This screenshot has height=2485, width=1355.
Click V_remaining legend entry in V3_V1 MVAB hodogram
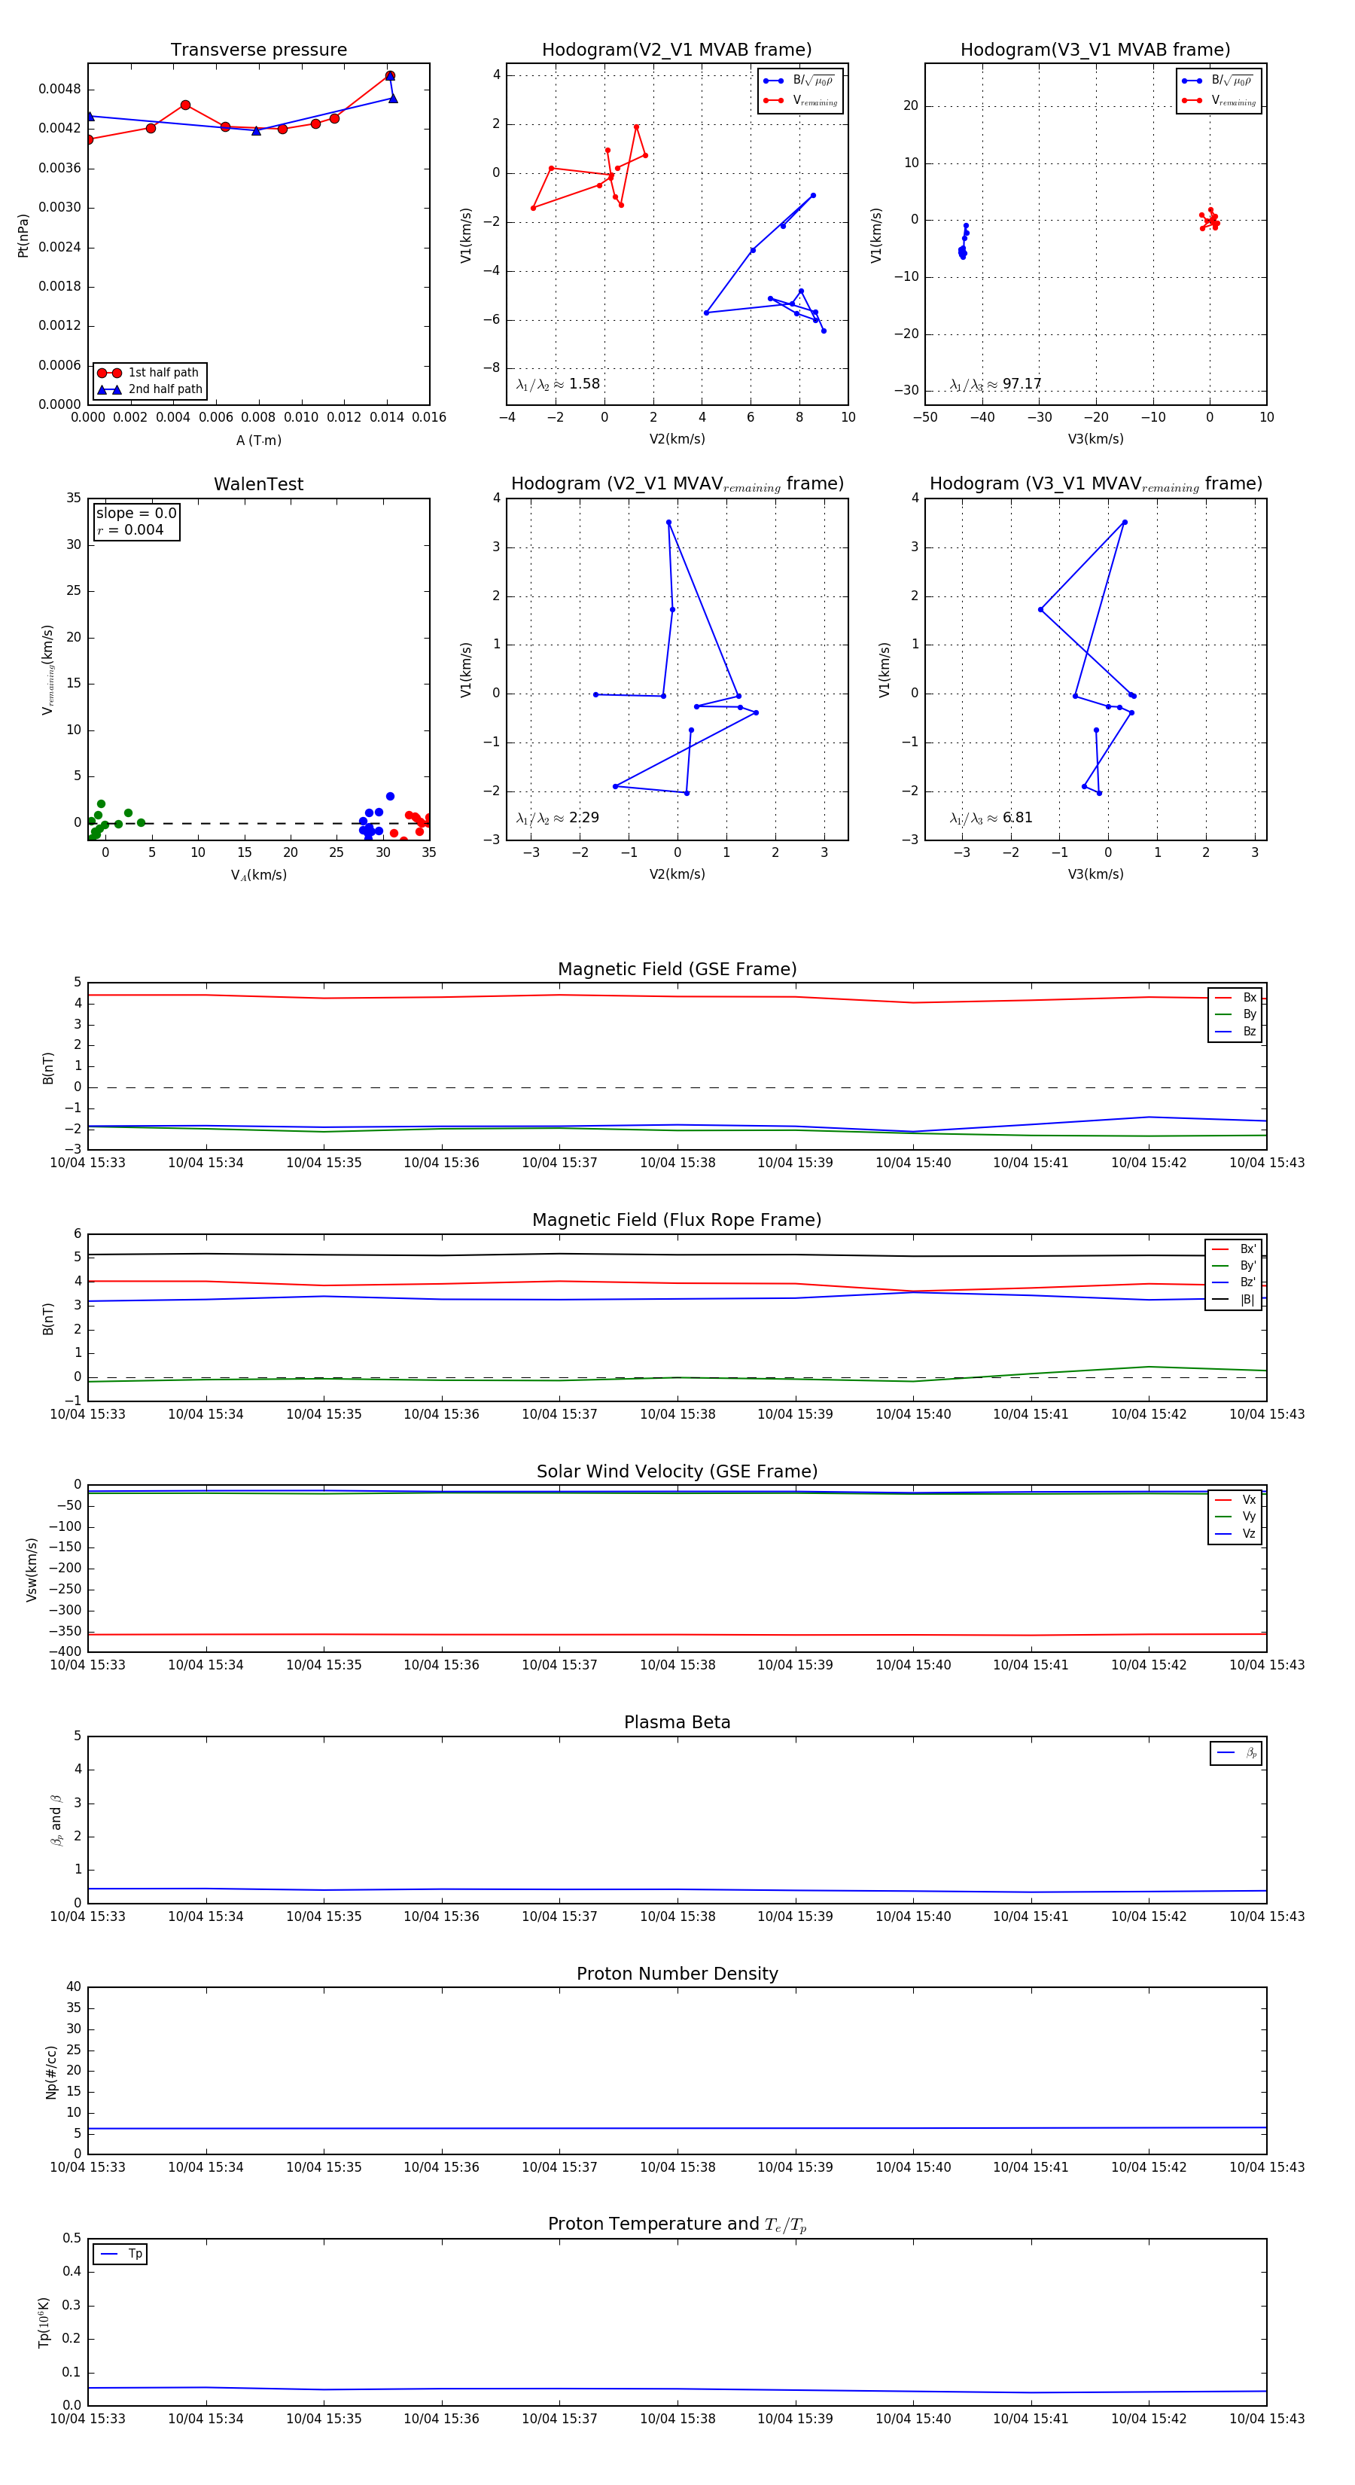pos(1218,100)
